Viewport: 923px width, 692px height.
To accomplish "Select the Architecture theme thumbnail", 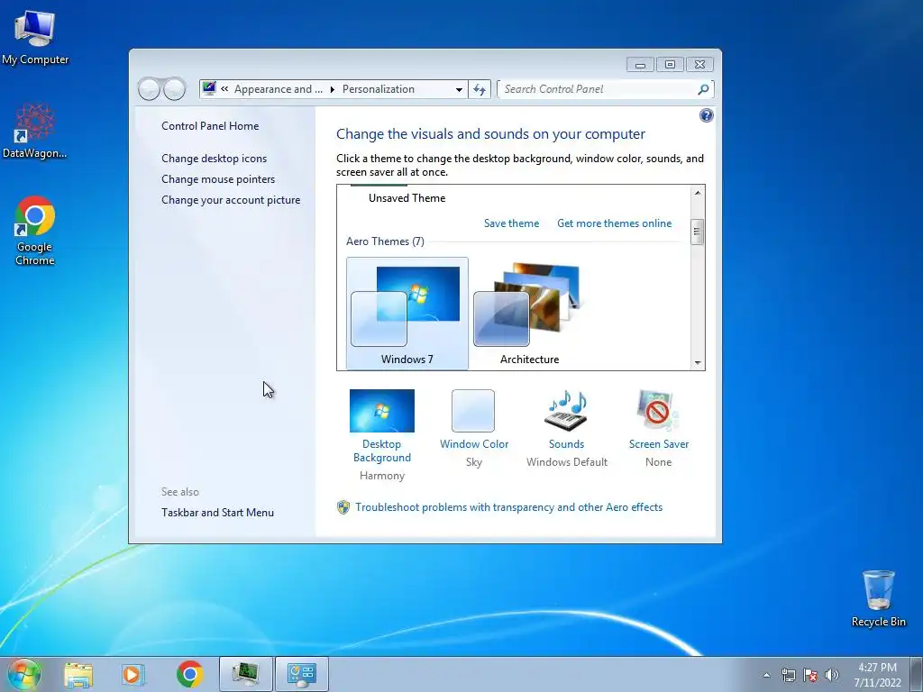I will tap(530, 313).
